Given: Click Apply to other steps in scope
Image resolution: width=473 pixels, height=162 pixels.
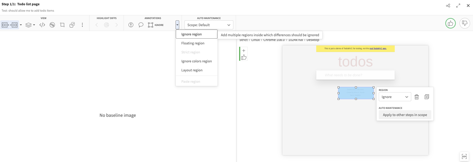Looking at the screenshot, I should [405, 115].
